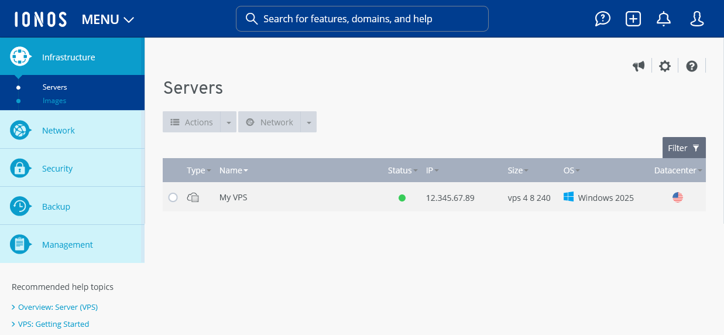
Task: Click the announcements megaphone icon
Action: pyautogui.click(x=639, y=66)
